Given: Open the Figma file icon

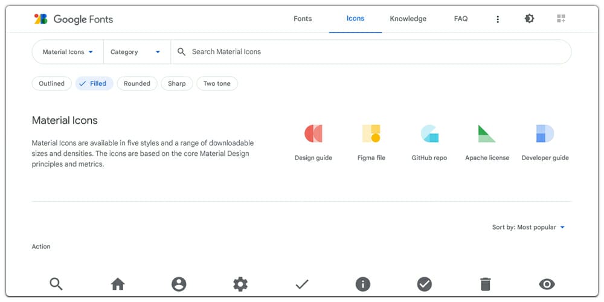Looking at the screenshot, I should [x=371, y=133].
